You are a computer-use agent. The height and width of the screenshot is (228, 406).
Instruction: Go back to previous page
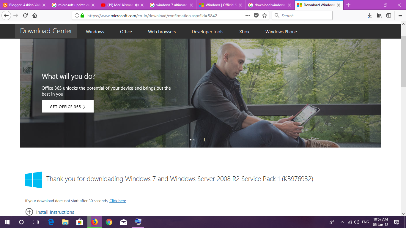coord(6,16)
